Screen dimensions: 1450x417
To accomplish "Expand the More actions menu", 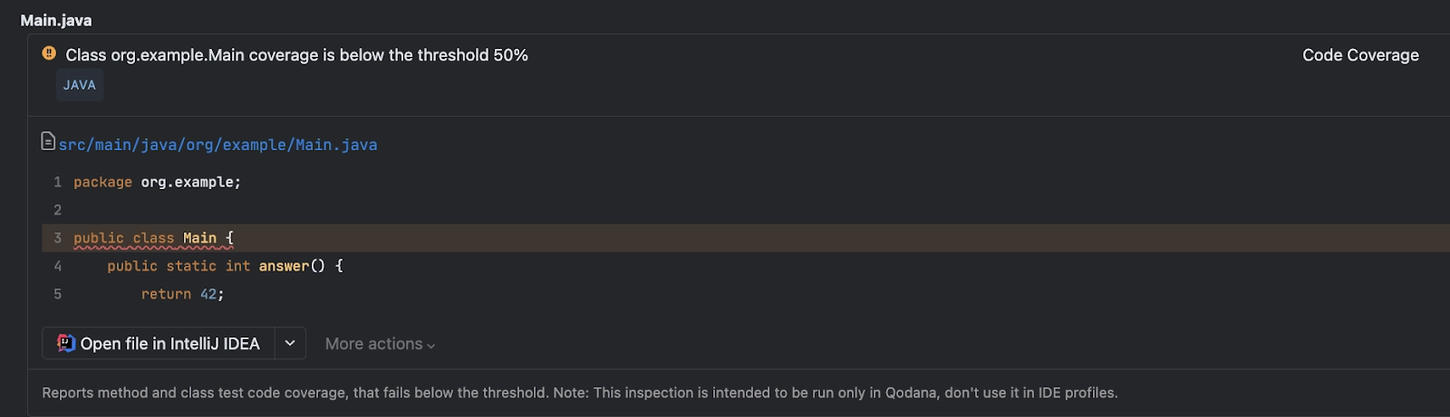I will pos(380,344).
